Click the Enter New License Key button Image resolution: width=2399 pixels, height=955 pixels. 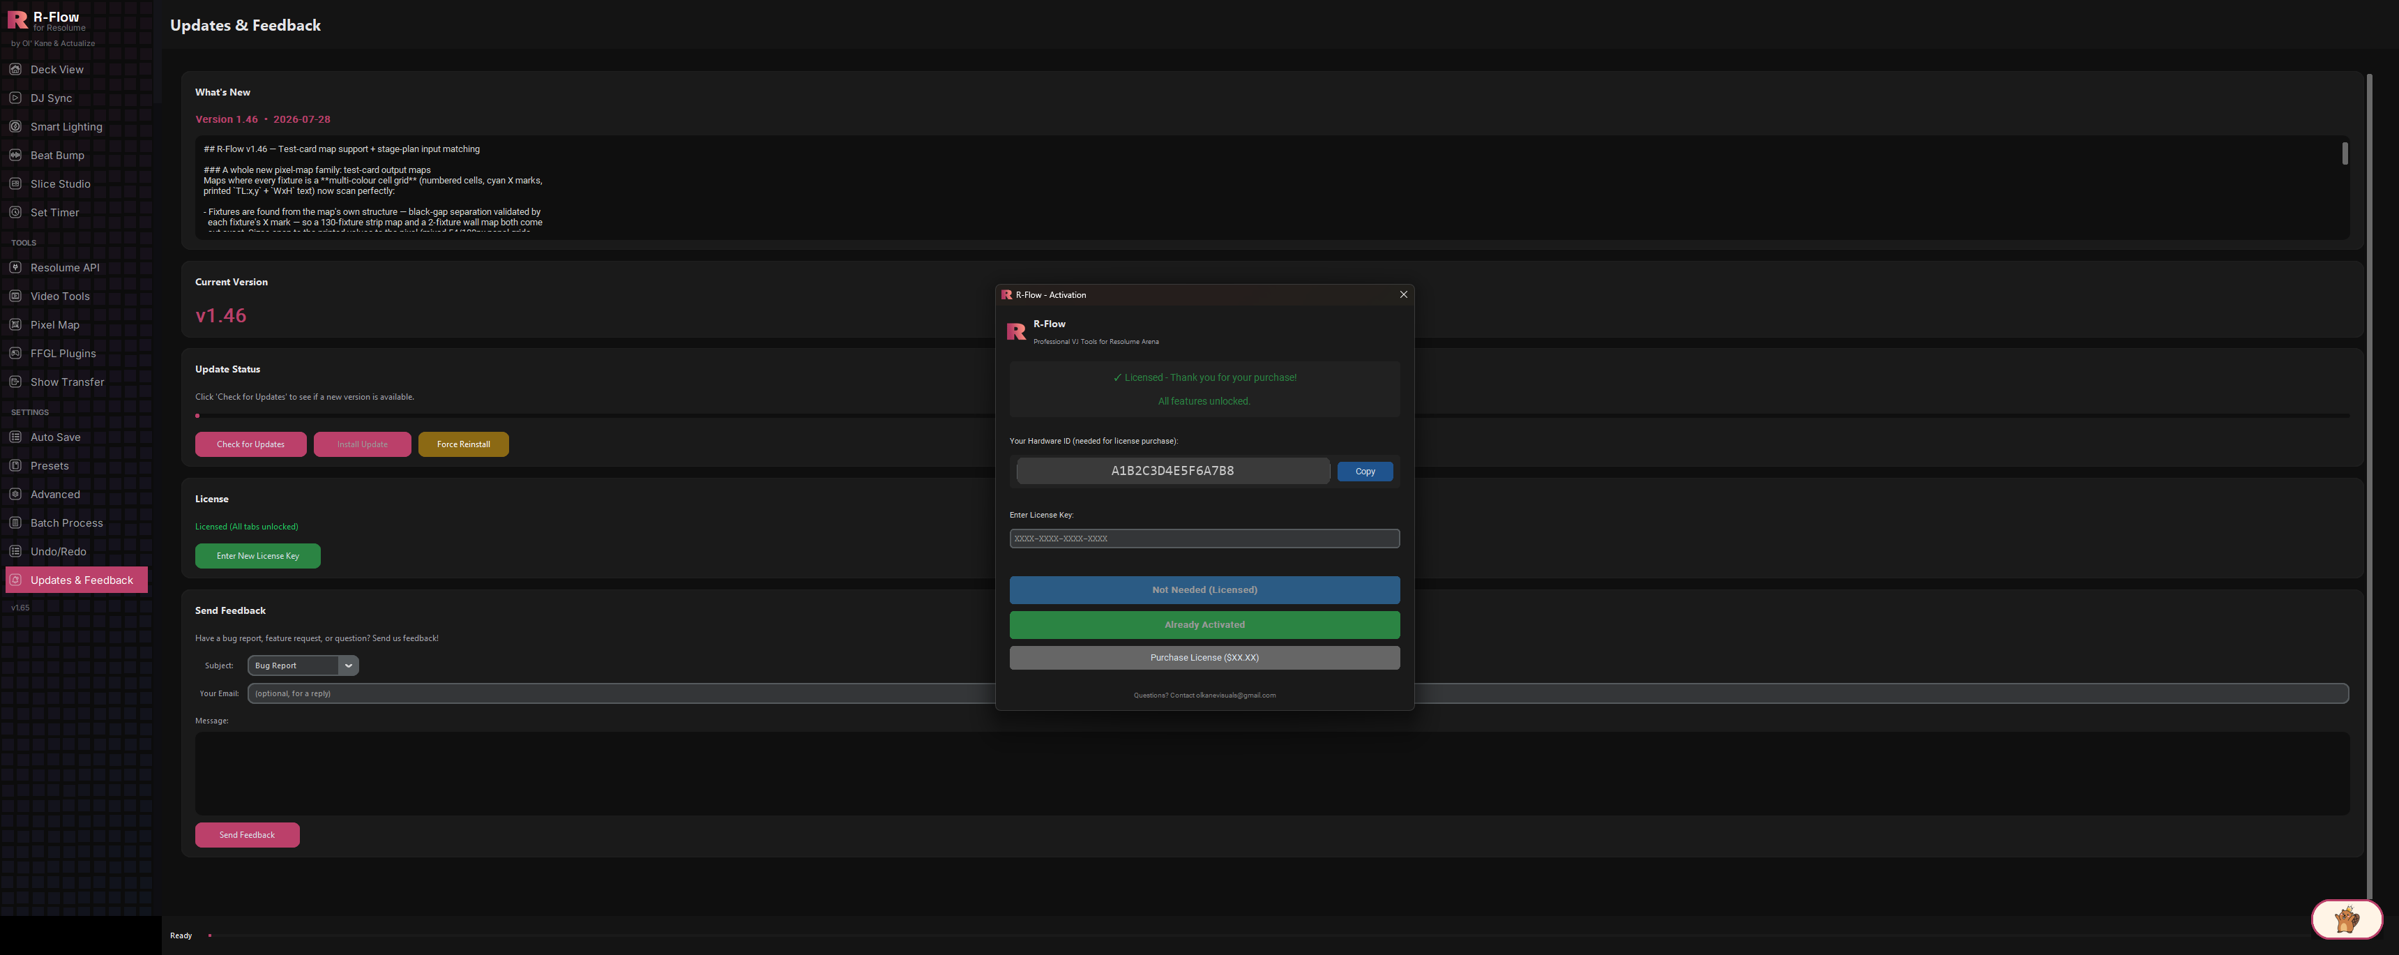click(258, 556)
